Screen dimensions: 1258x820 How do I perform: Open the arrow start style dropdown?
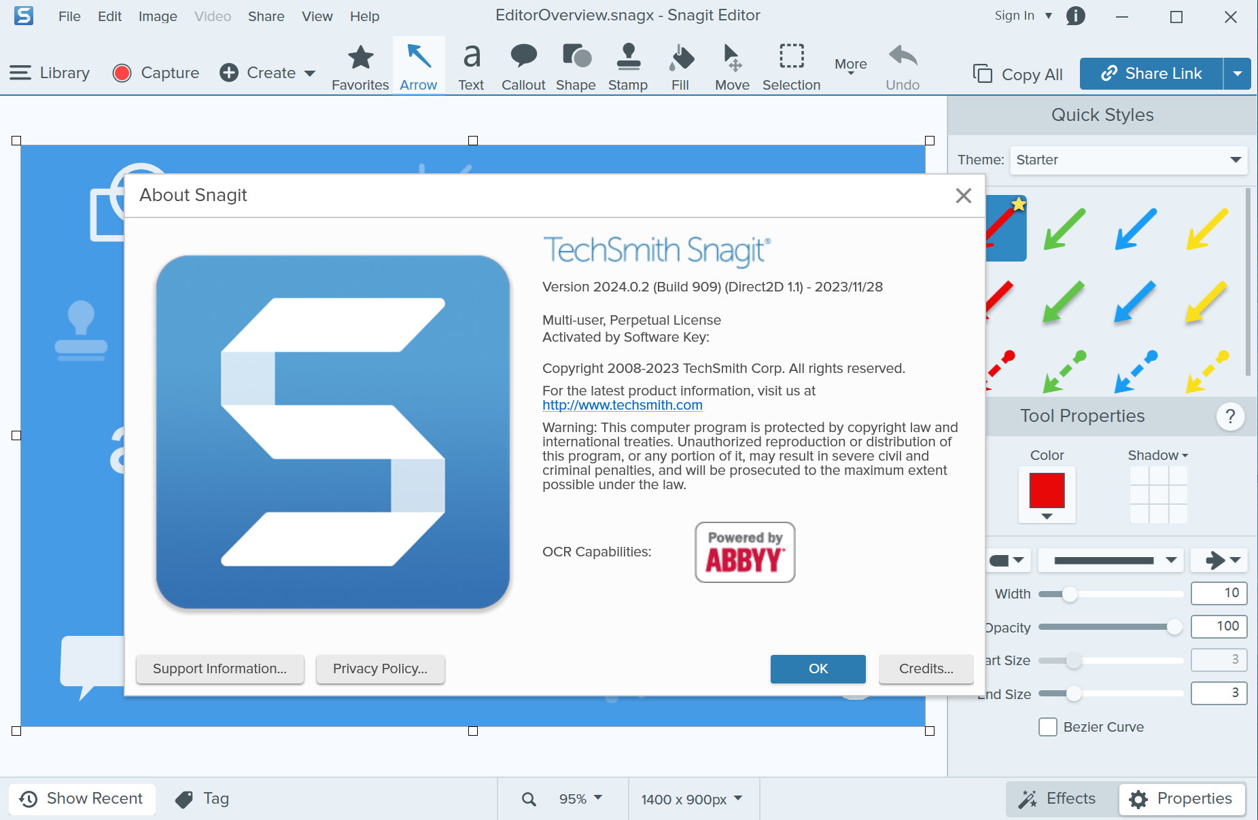(x=1007, y=560)
